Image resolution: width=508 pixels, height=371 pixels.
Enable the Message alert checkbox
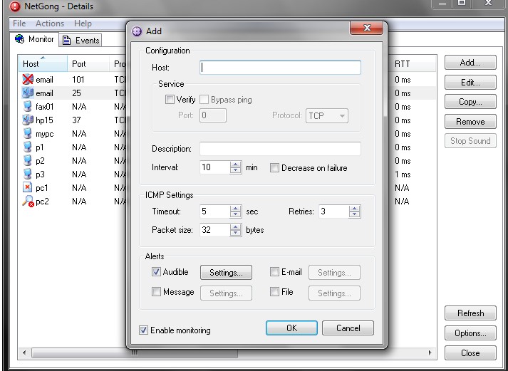[156, 292]
